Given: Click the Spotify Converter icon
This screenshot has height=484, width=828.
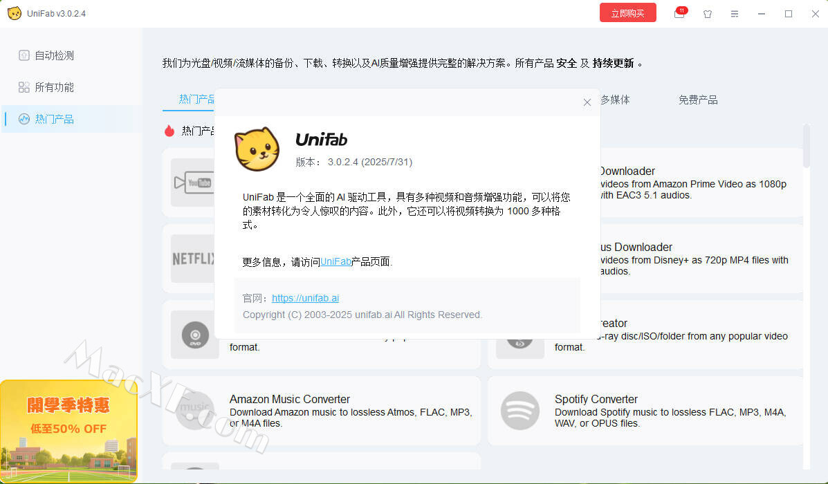Looking at the screenshot, I should point(520,411).
